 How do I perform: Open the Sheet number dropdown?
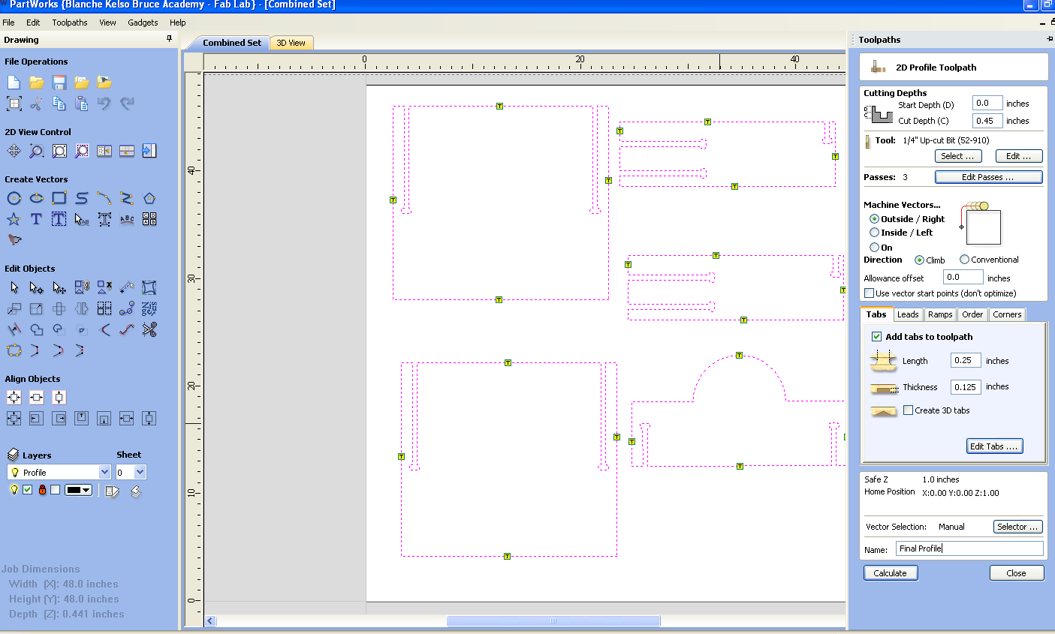pos(140,472)
